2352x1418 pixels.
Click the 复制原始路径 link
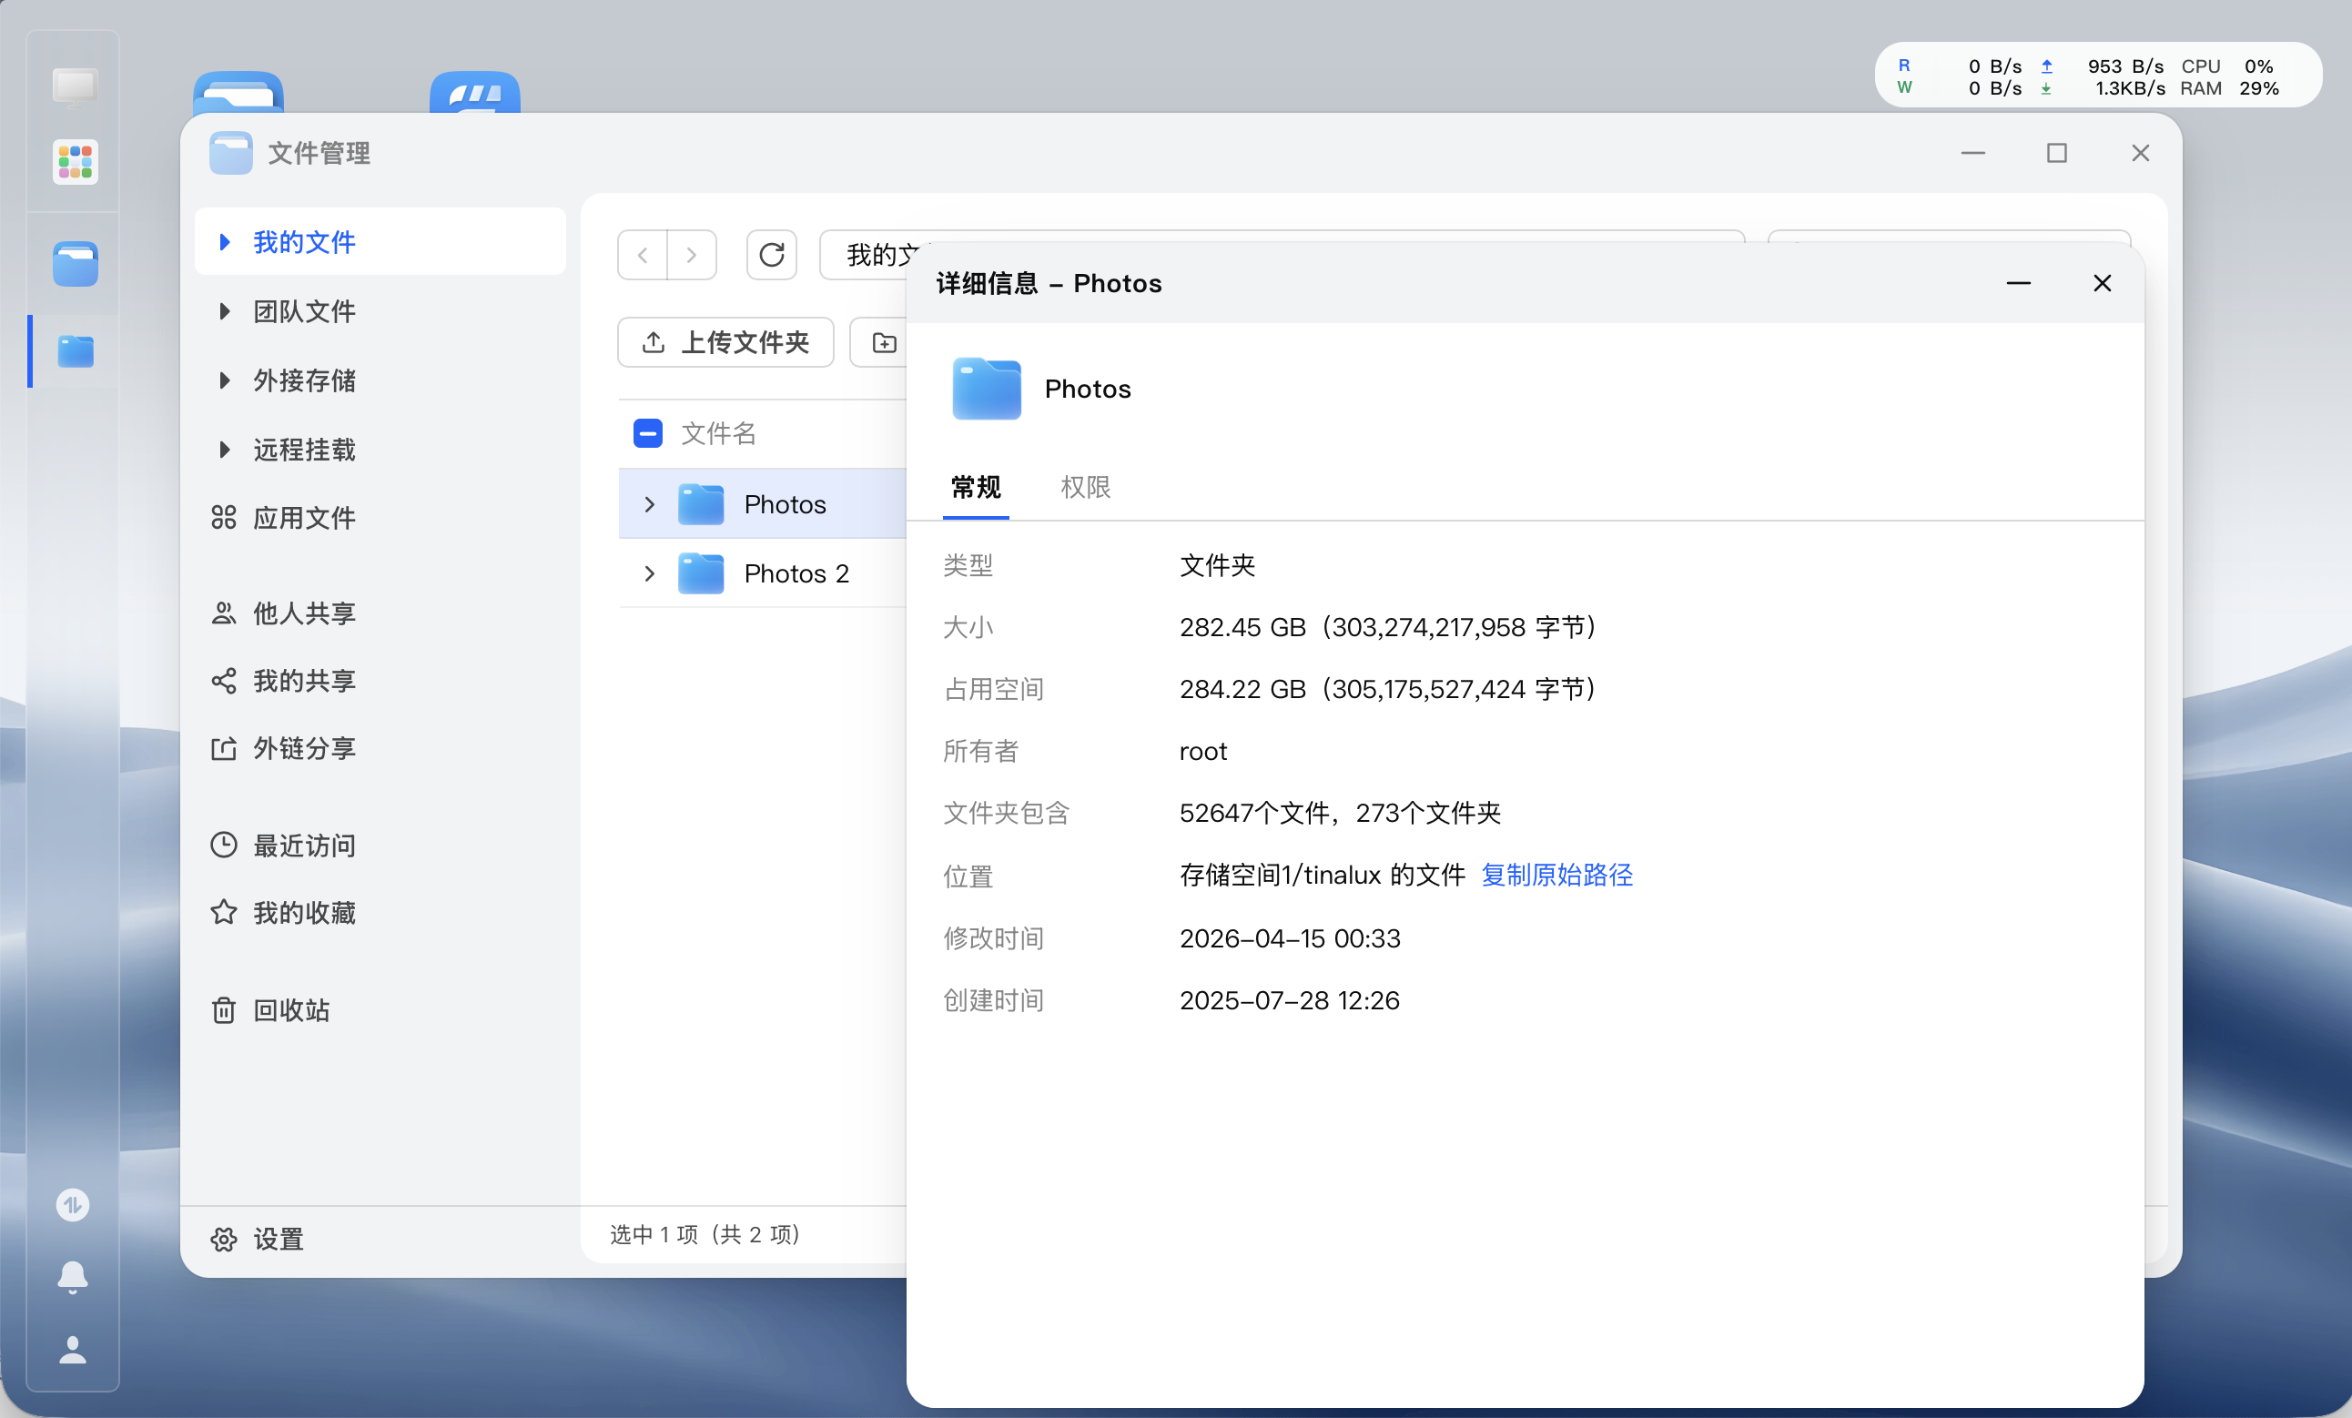point(1556,875)
